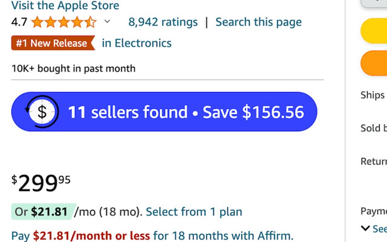Screen dimensions: 387x242
Task: Open the 8,942 ratings link
Action: (163, 22)
